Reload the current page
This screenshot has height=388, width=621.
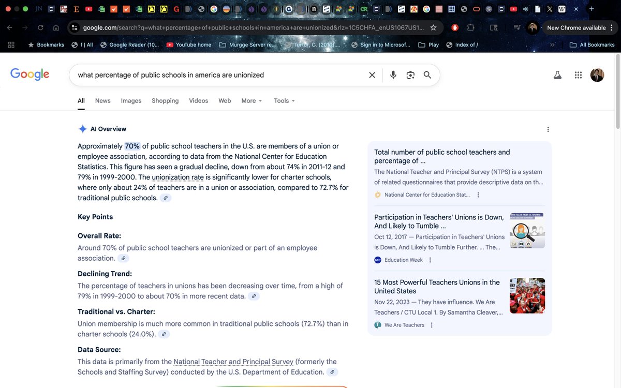pyautogui.click(x=40, y=27)
